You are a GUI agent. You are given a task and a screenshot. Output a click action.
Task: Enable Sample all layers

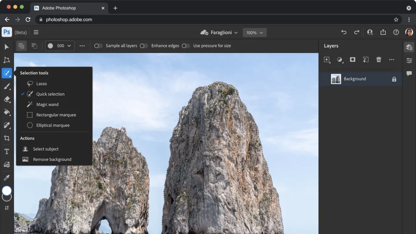click(98, 45)
